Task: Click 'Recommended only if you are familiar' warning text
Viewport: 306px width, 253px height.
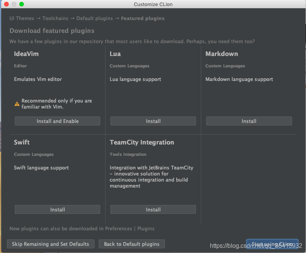Action: [57, 104]
